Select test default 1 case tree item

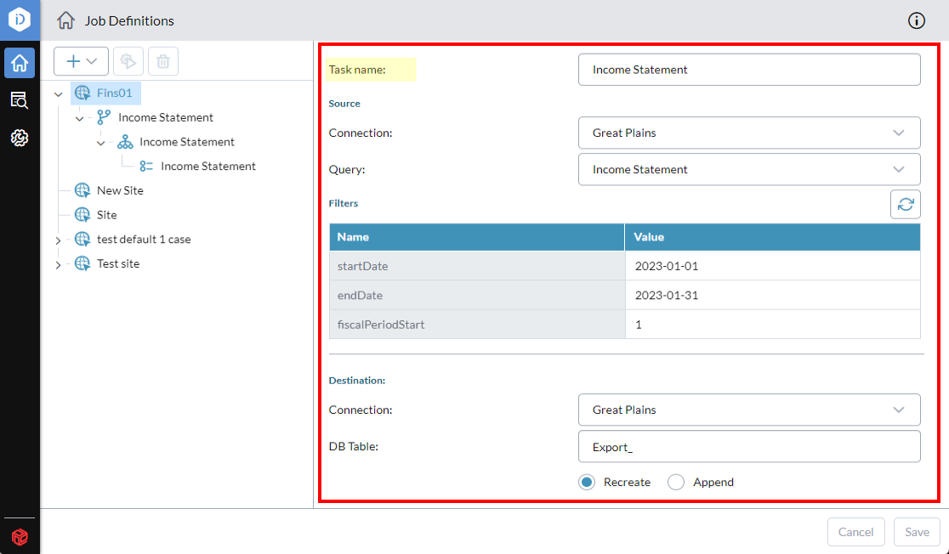point(144,239)
